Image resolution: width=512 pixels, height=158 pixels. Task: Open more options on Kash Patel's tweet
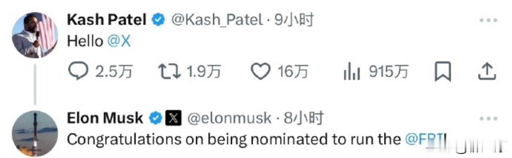[x=488, y=20]
